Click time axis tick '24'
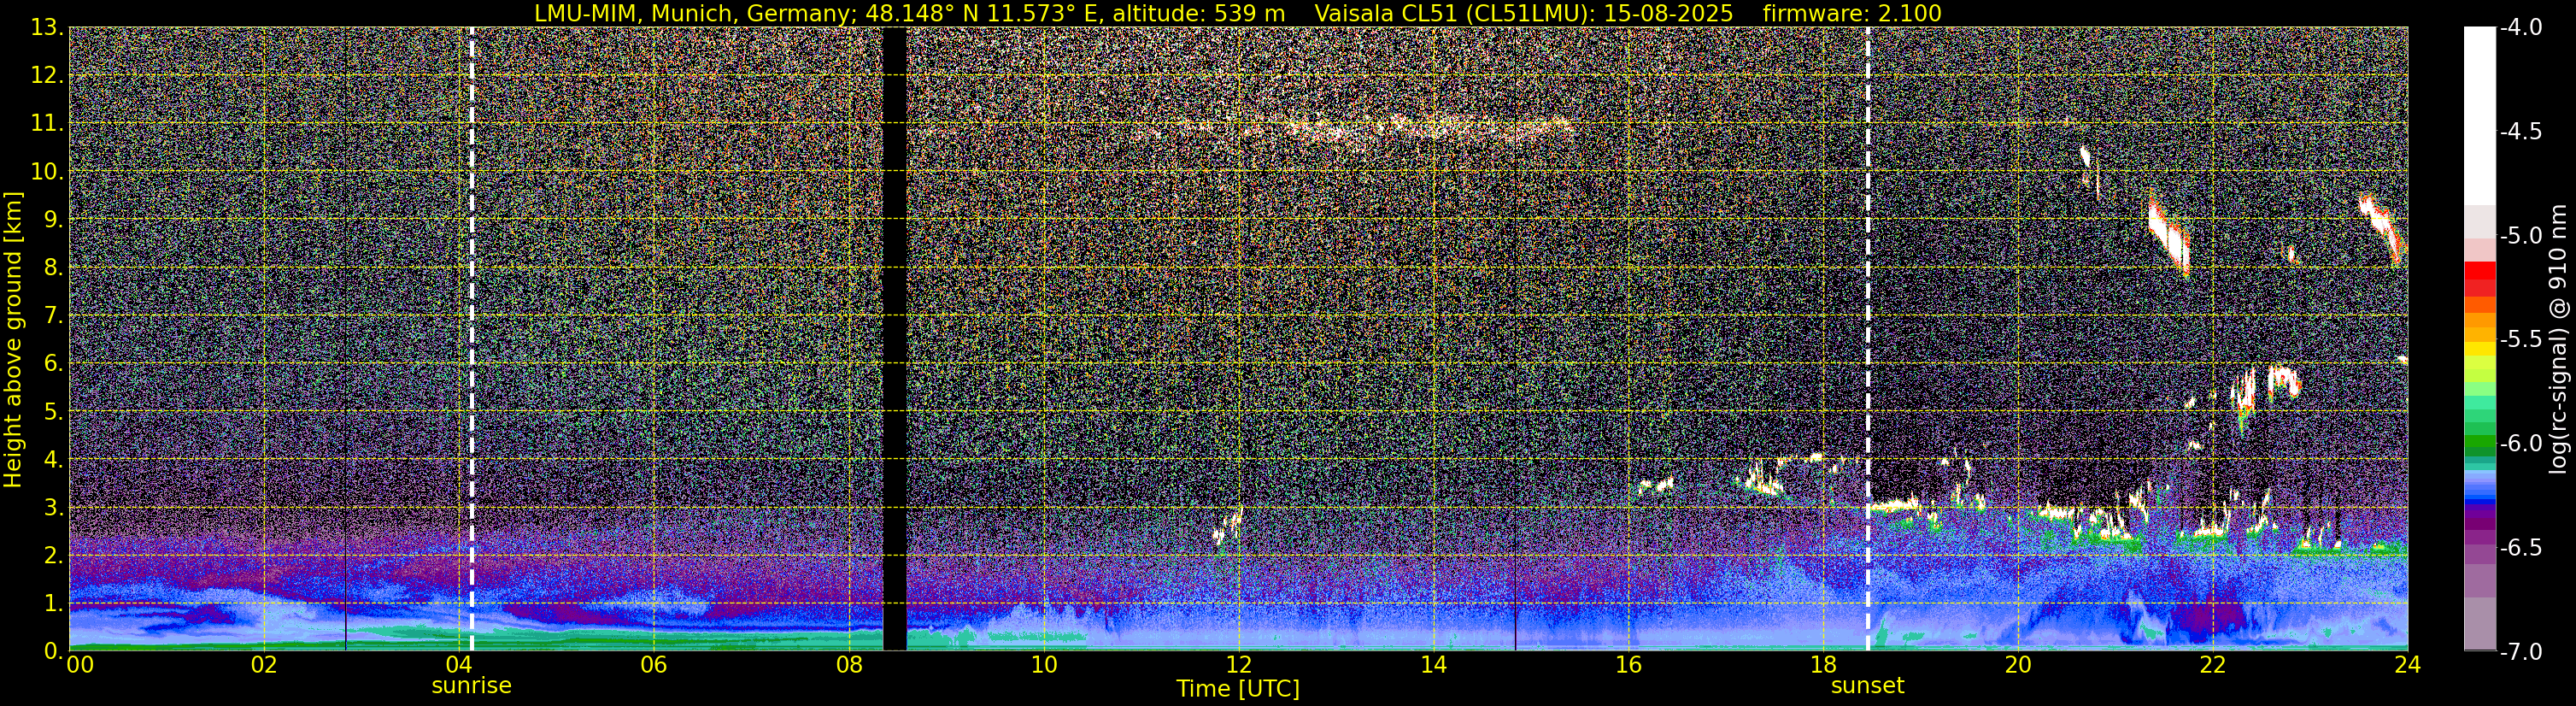 point(2407,665)
